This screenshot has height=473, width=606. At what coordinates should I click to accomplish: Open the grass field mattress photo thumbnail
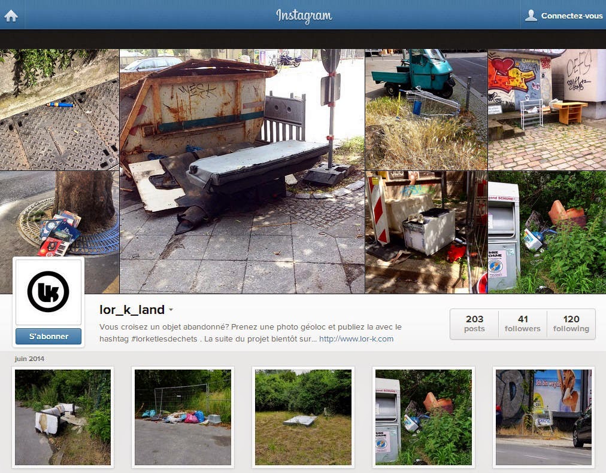point(304,417)
